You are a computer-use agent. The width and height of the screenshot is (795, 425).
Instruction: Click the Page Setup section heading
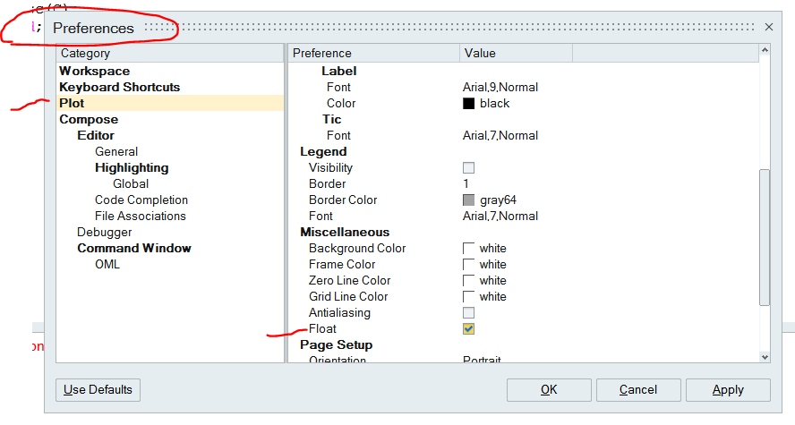[x=336, y=345]
